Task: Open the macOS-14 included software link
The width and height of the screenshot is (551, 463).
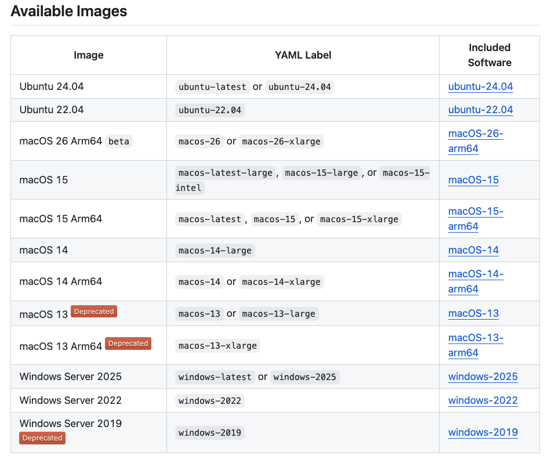Action: click(473, 250)
